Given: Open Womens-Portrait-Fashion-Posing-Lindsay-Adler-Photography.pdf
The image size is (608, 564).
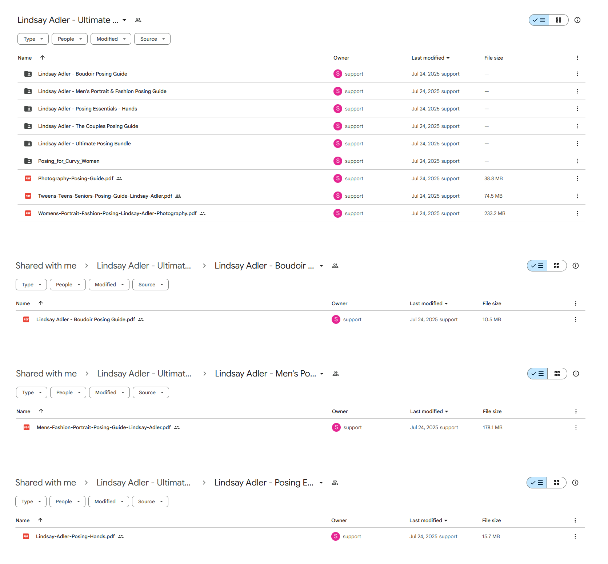Looking at the screenshot, I should pos(117,213).
